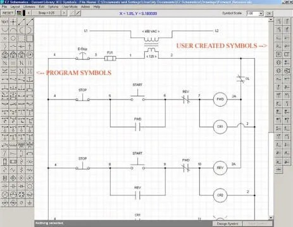Select the dashed rectangle tool
Screen dimensions: 293x227
[22, 38]
